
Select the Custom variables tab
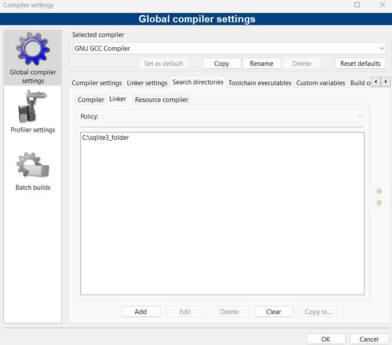(x=321, y=82)
